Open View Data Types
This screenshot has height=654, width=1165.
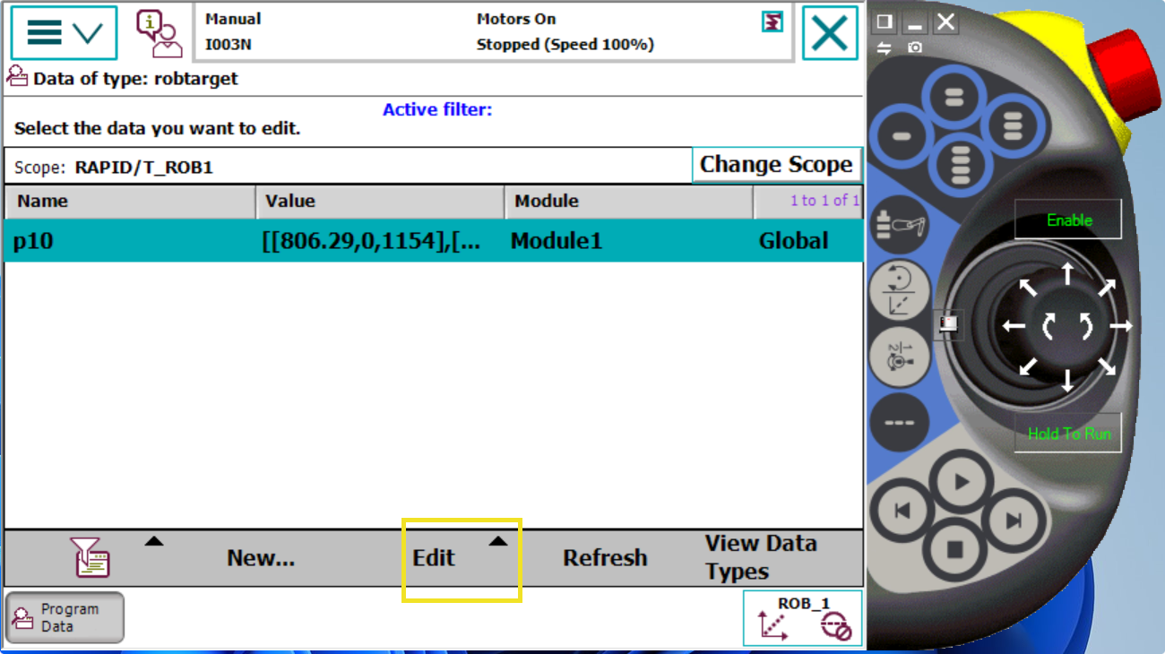click(x=761, y=557)
